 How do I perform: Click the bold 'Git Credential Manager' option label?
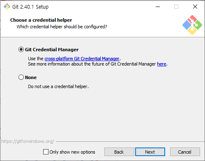coord(52,50)
